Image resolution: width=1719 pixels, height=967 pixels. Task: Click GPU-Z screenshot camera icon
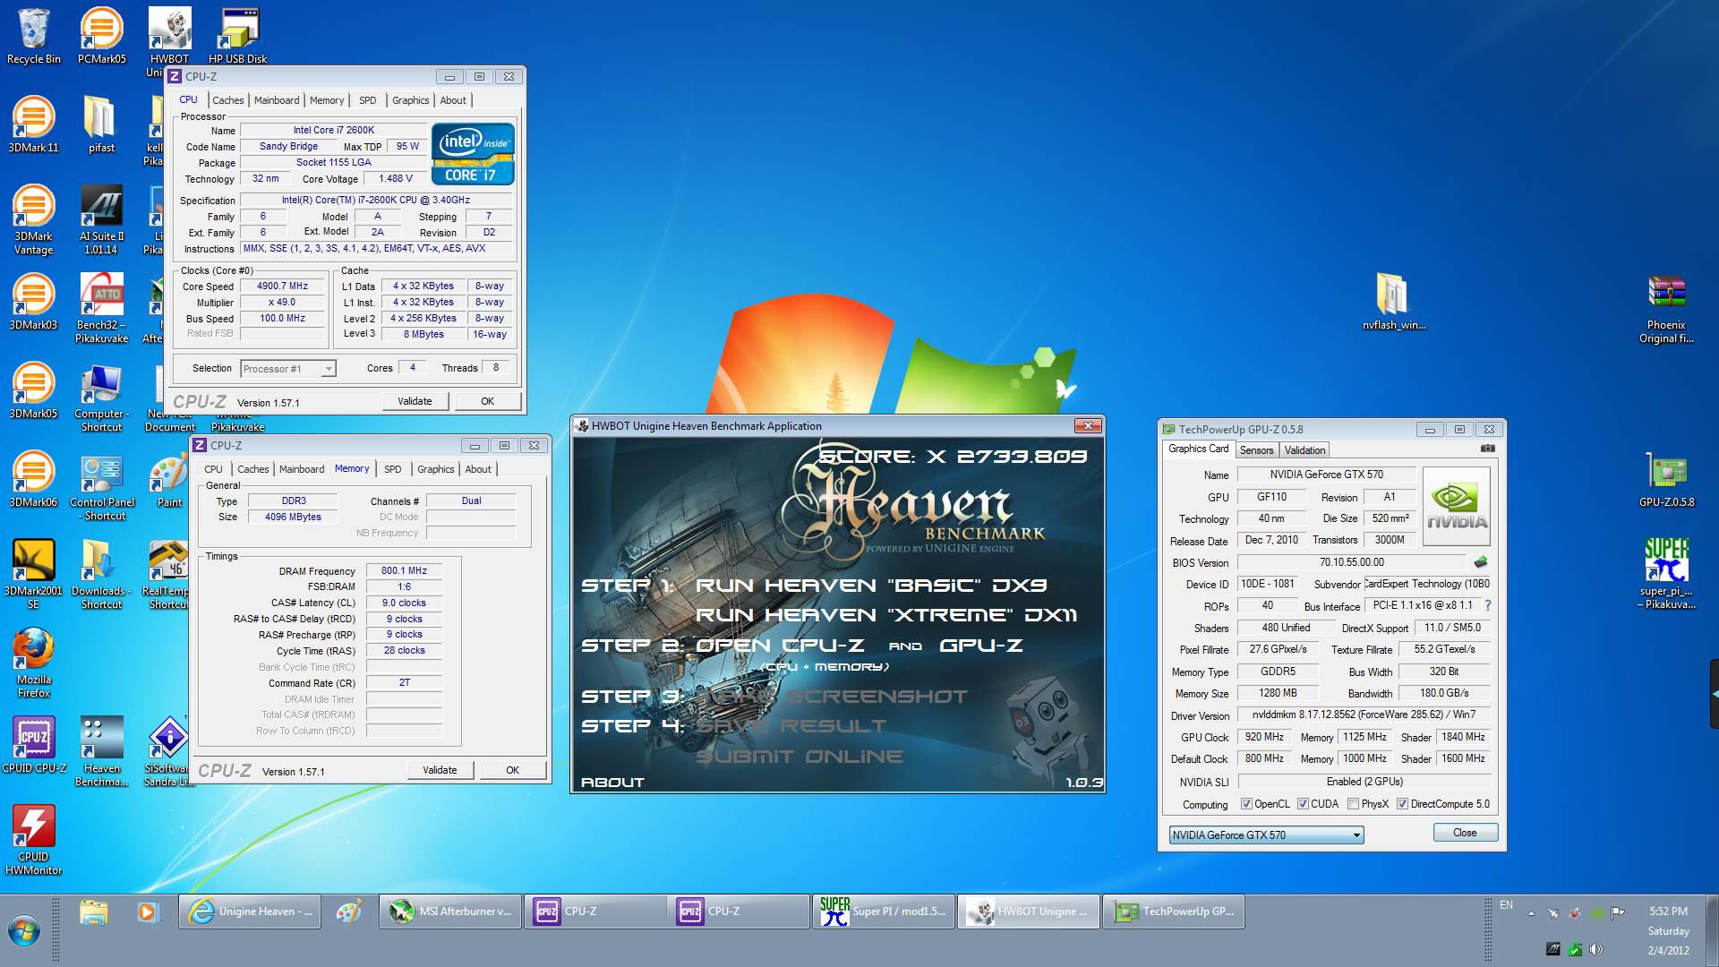point(1487,449)
